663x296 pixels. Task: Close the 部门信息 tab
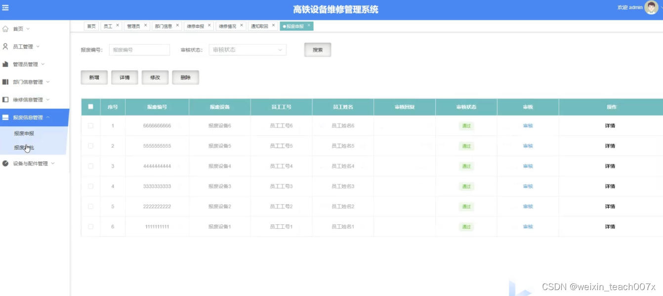177,25
